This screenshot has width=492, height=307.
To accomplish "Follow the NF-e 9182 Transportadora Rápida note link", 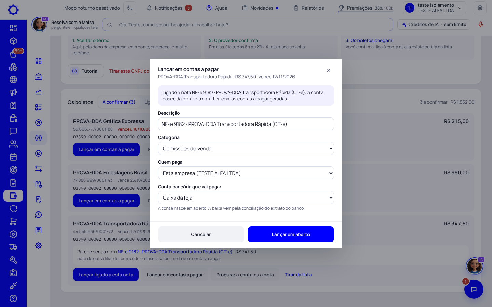I will point(175,252).
